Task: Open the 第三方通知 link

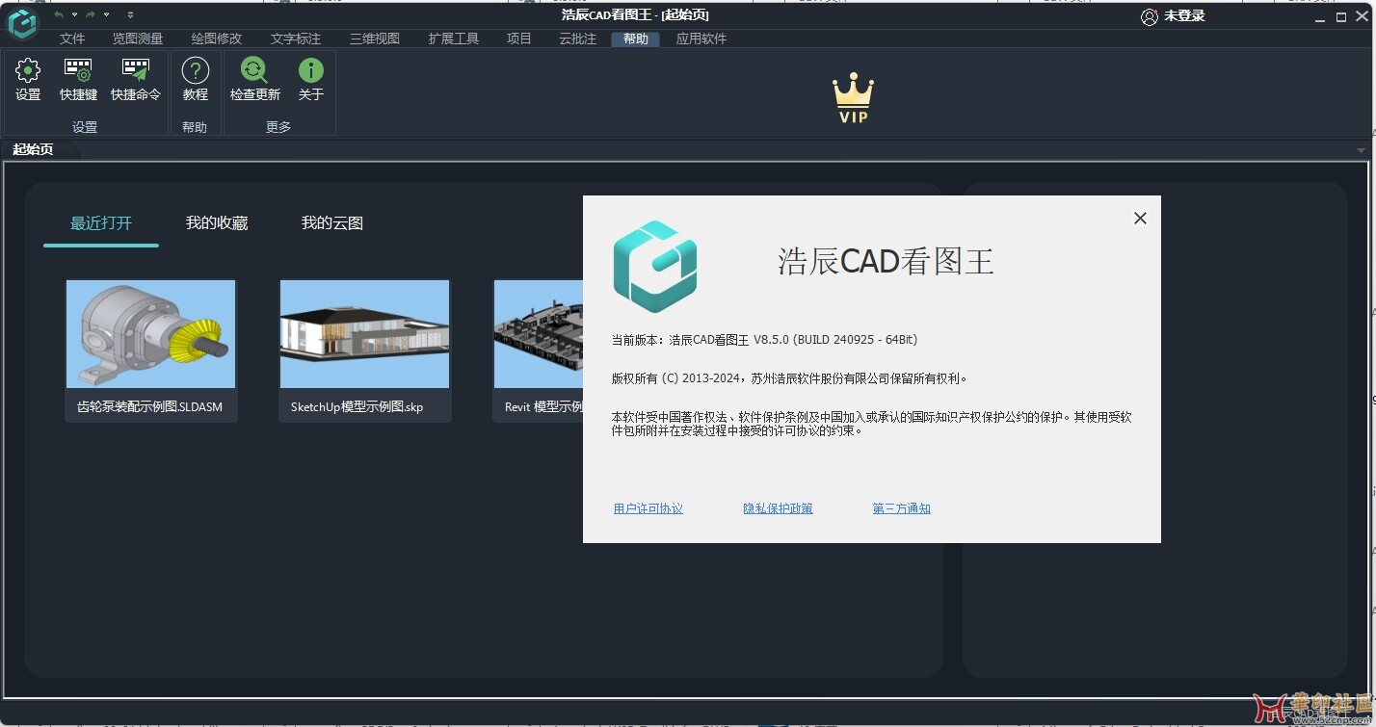Action: 902,508
